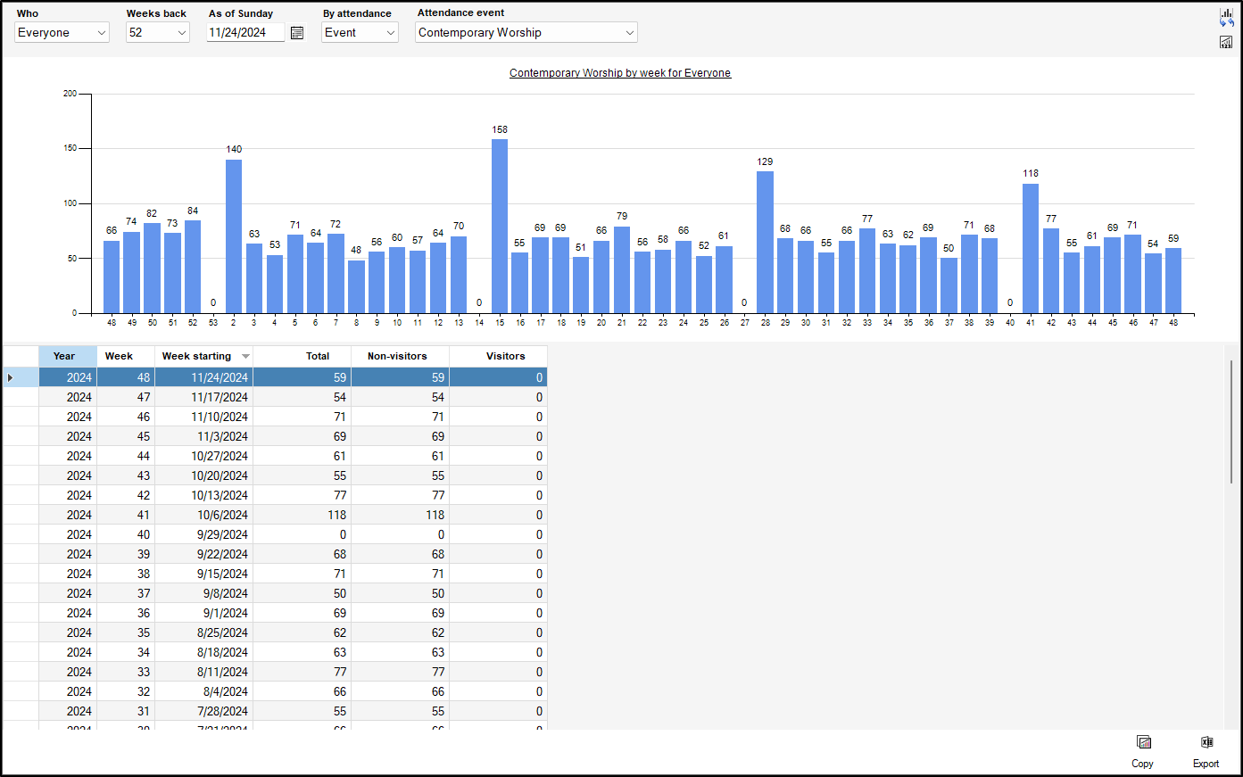Open the Weeks back dropdown
1243x777 pixels.
pyautogui.click(x=182, y=33)
